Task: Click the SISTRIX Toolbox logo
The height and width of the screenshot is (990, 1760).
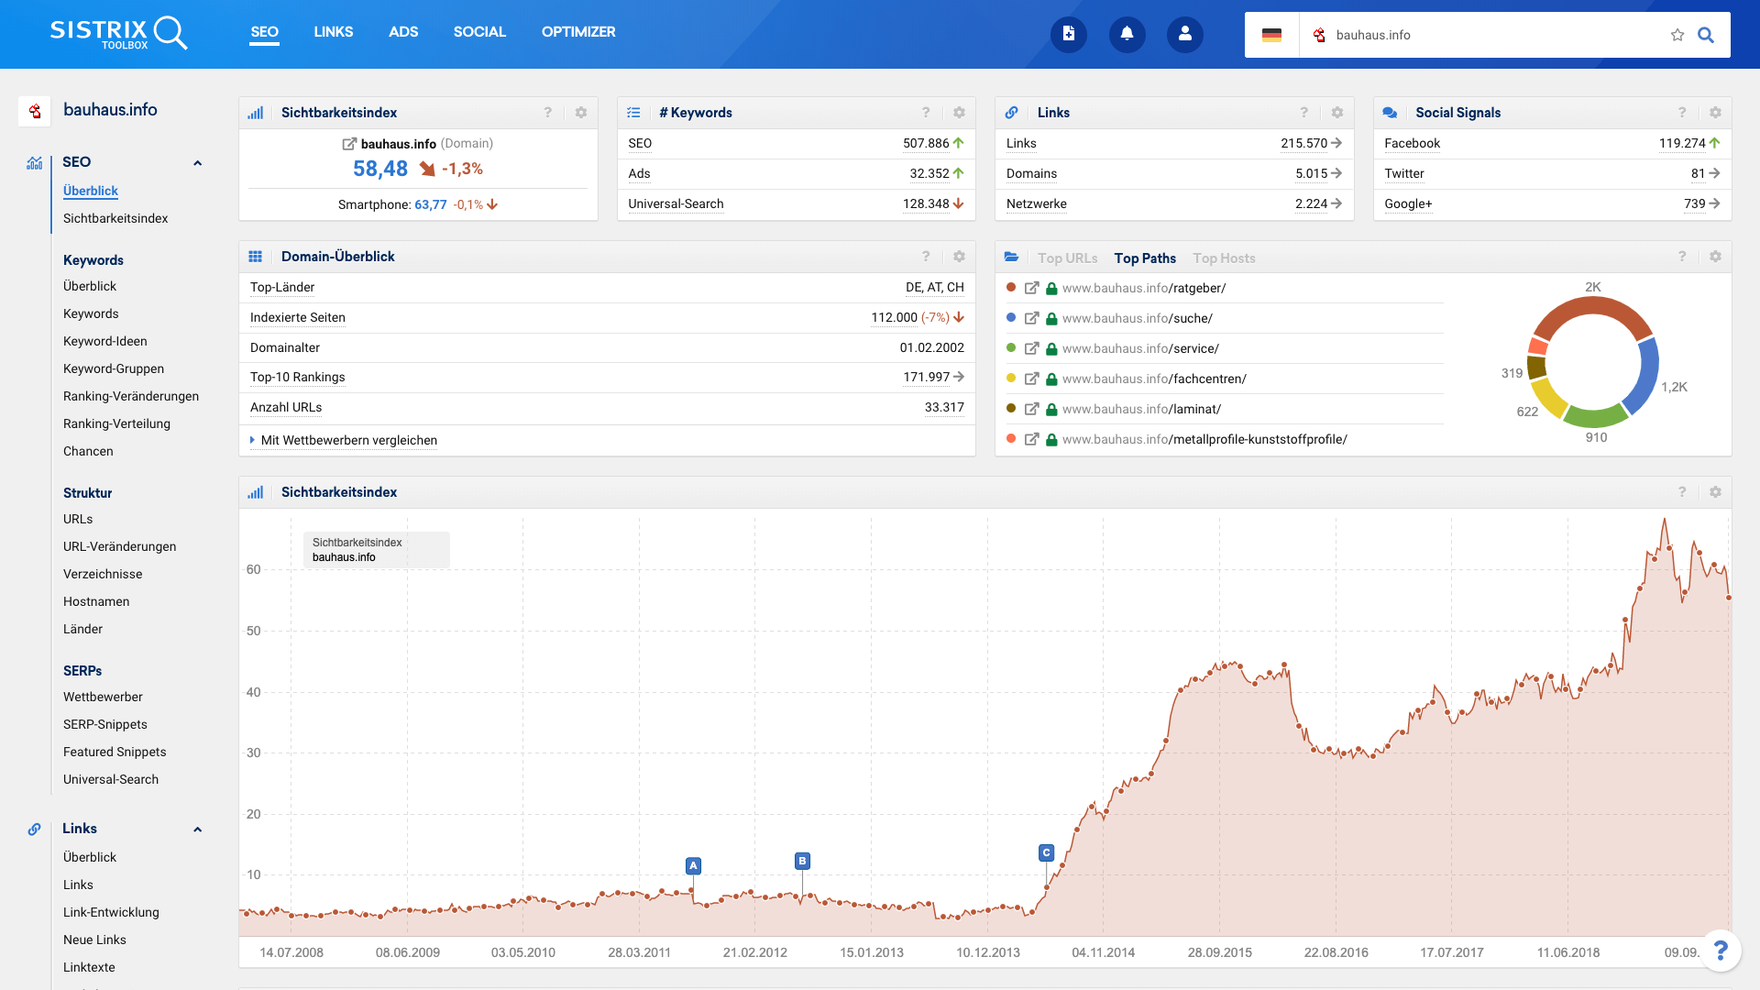Action: pos(119,33)
